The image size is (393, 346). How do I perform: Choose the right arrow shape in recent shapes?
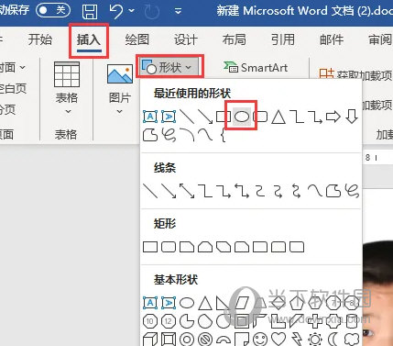tap(333, 117)
